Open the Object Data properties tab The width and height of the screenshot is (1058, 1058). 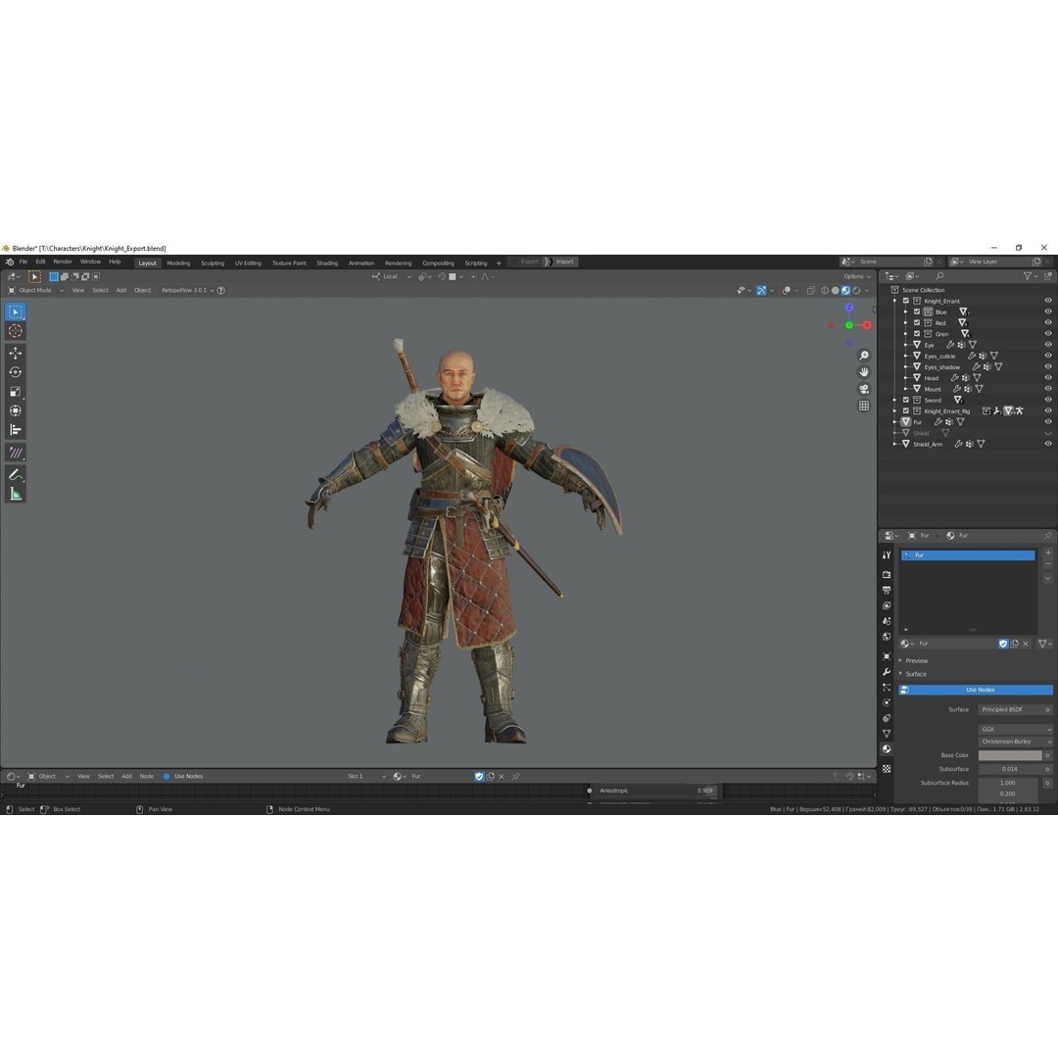[x=887, y=734]
